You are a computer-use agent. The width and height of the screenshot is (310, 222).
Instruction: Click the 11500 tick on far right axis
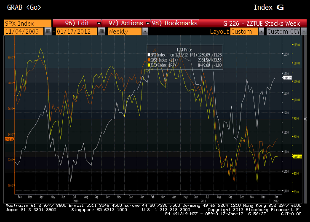[297, 45]
